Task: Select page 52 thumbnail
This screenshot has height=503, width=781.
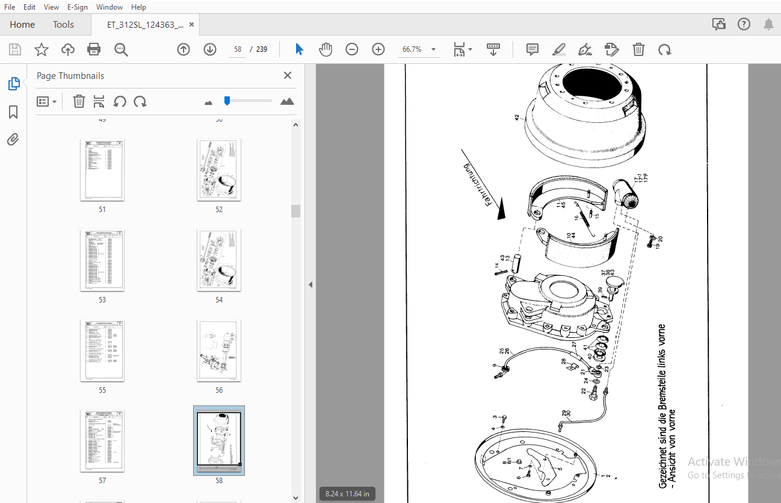Action: (219, 170)
